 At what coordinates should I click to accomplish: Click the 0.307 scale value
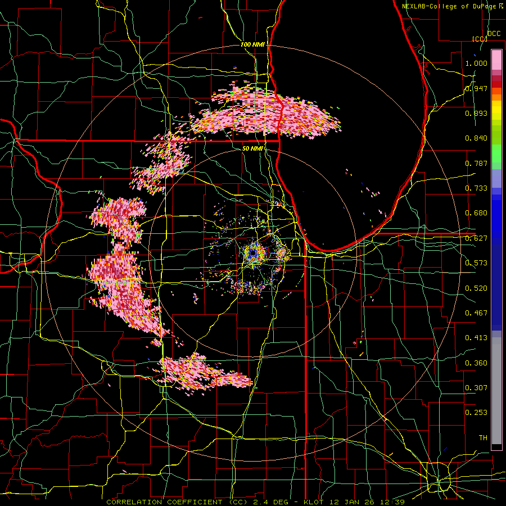click(476, 388)
